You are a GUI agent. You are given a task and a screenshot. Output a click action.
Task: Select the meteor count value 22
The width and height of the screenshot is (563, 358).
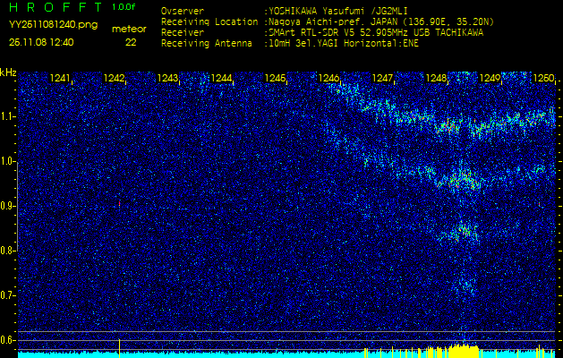[x=131, y=42]
